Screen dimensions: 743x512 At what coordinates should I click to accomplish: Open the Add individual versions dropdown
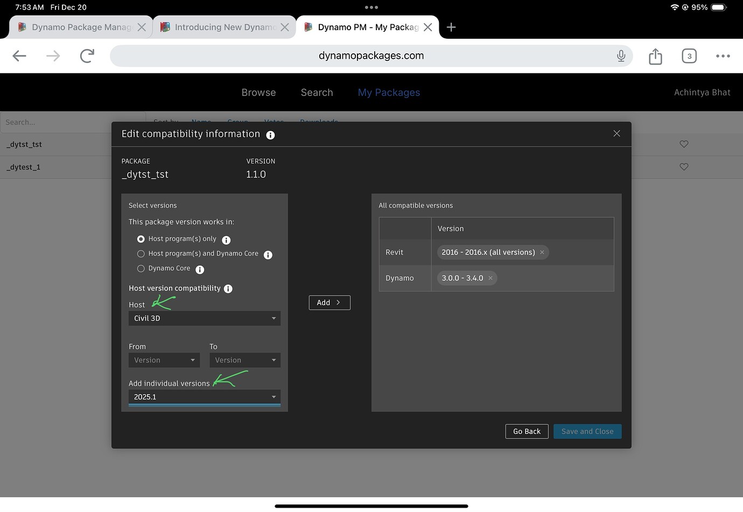pos(204,397)
